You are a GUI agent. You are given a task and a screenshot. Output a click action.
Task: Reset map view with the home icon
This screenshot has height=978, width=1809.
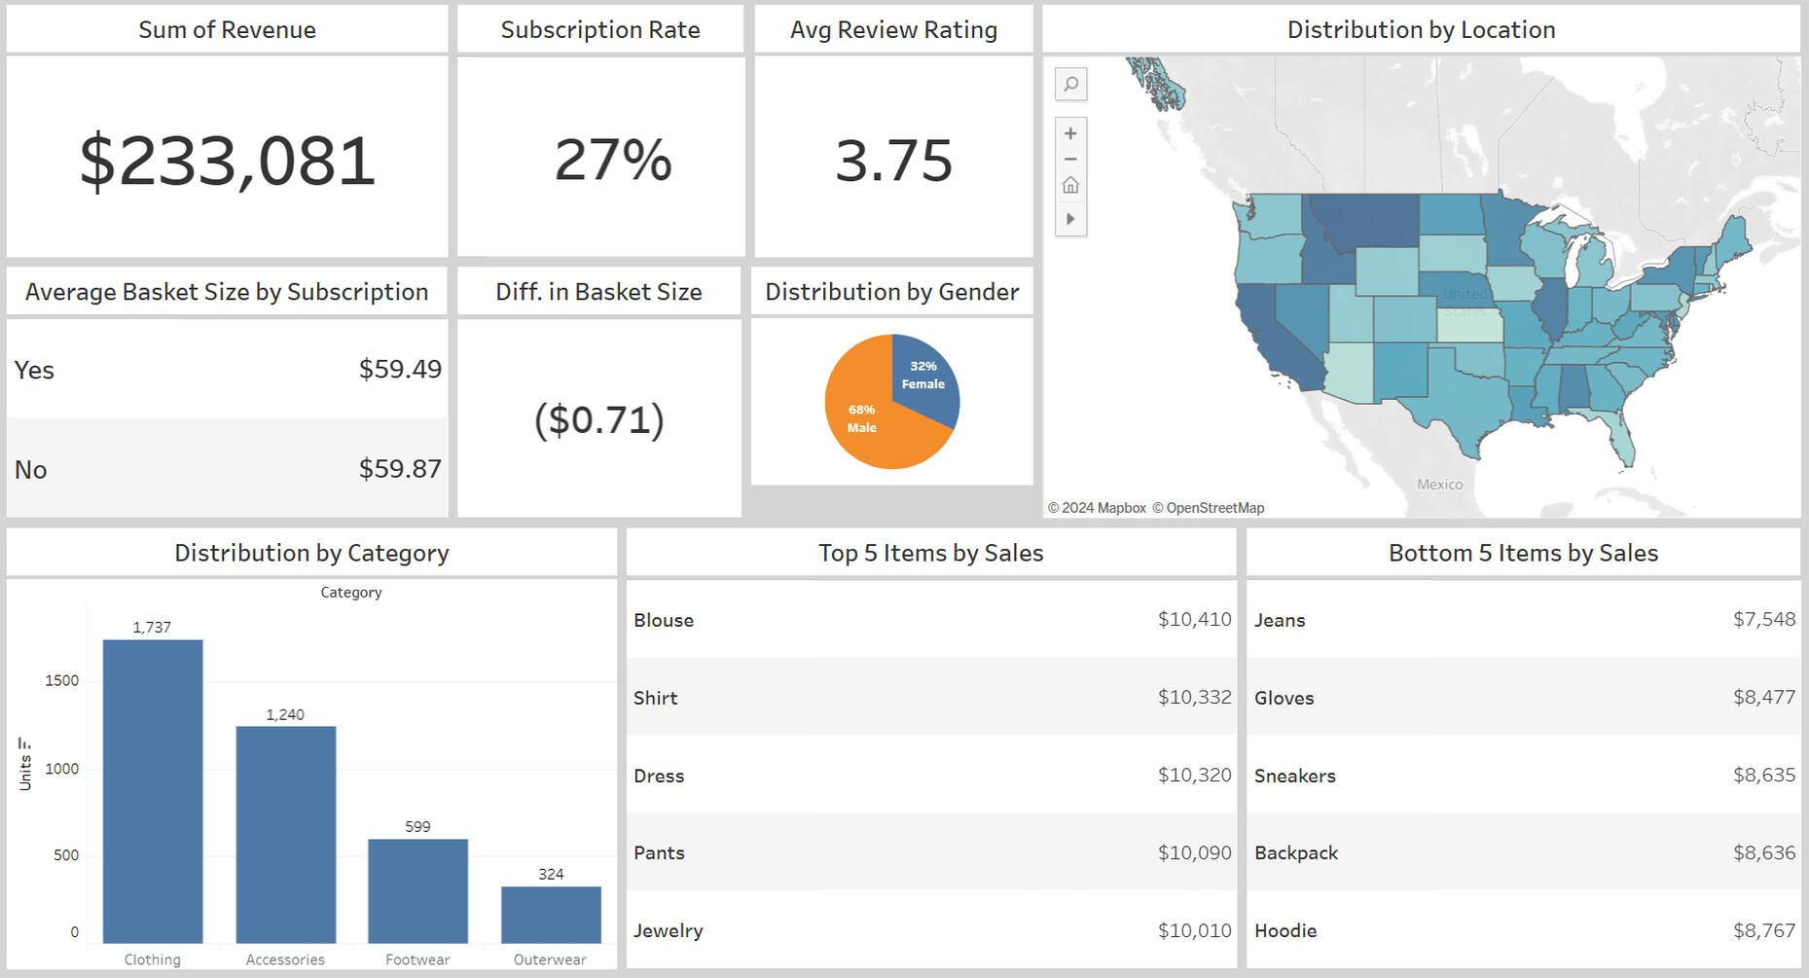[1070, 185]
